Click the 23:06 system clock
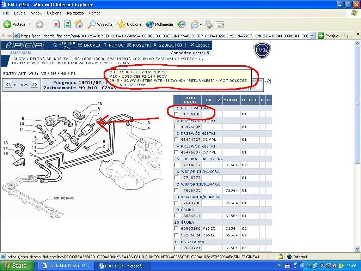Viewport: 361px width, 271px height. point(351,266)
